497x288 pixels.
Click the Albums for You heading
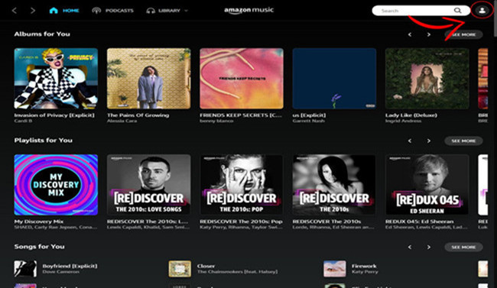[x=42, y=34]
